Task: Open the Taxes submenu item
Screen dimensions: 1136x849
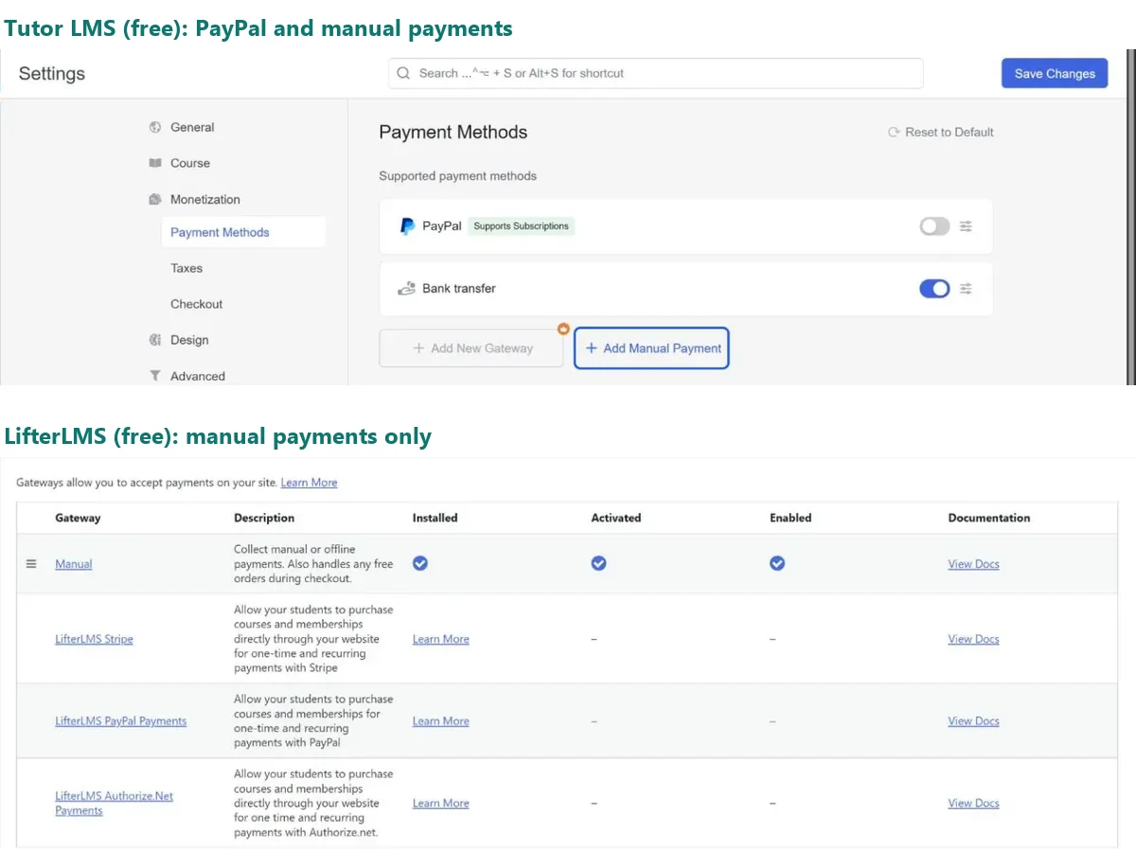Action: click(186, 268)
